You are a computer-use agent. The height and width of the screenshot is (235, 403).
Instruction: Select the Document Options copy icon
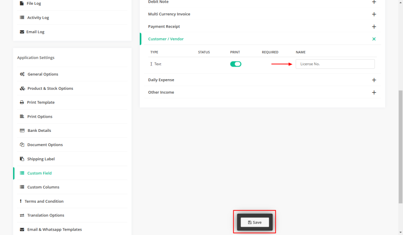(x=22, y=144)
